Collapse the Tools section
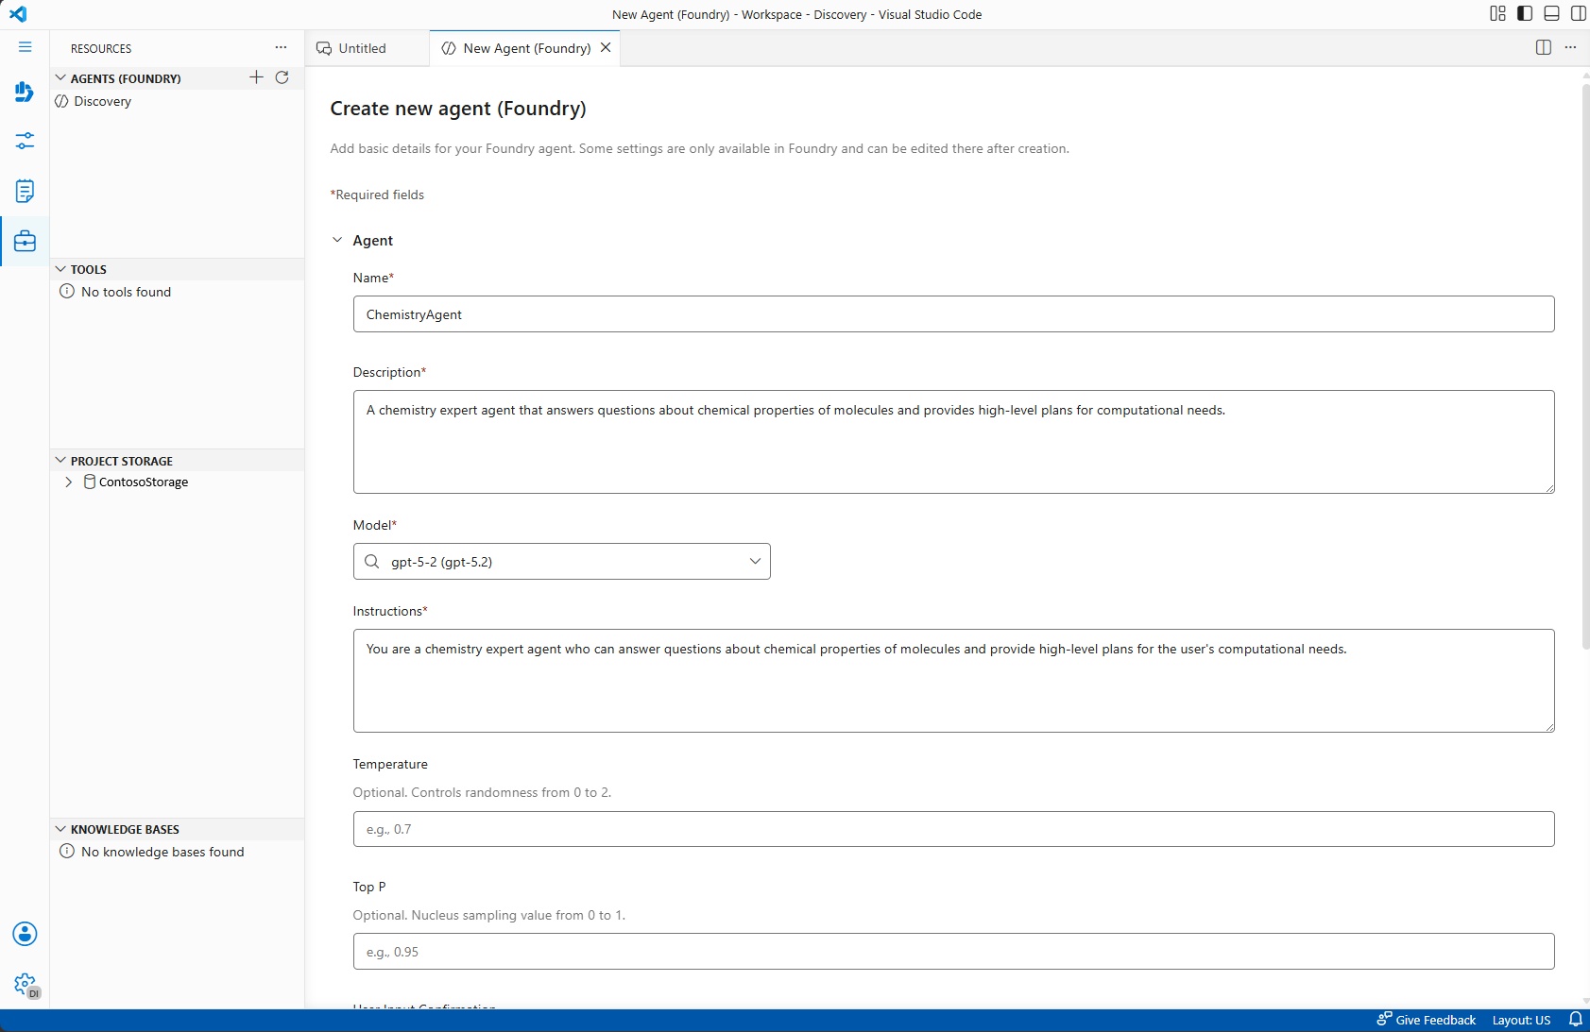The image size is (1590, 1032). coord(60,269)
